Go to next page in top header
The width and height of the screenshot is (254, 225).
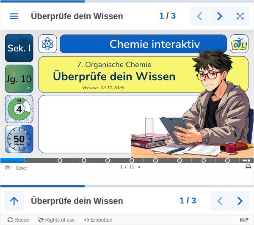point(219,16)
